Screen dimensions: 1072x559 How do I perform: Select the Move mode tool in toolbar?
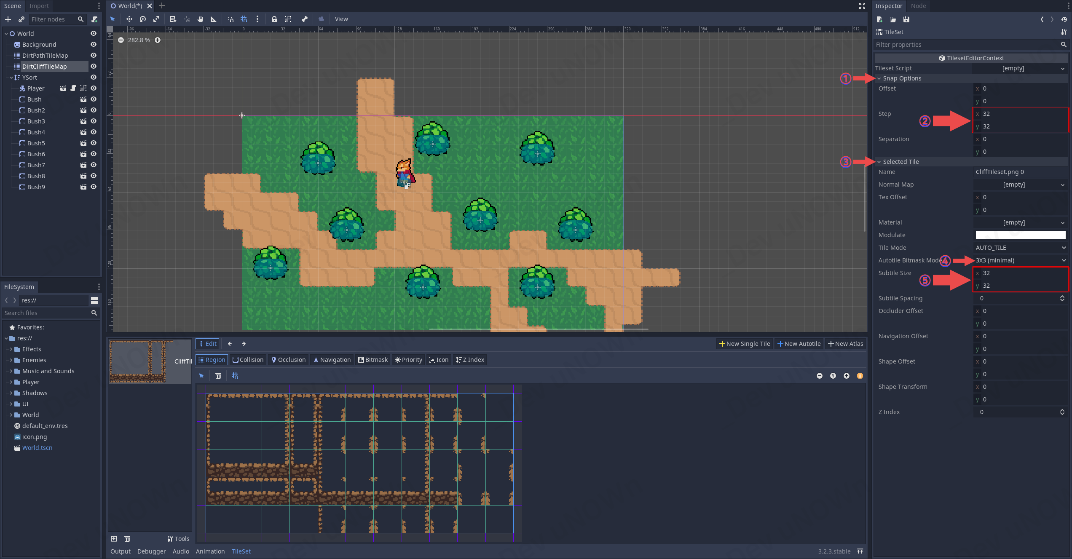(129, 19)
